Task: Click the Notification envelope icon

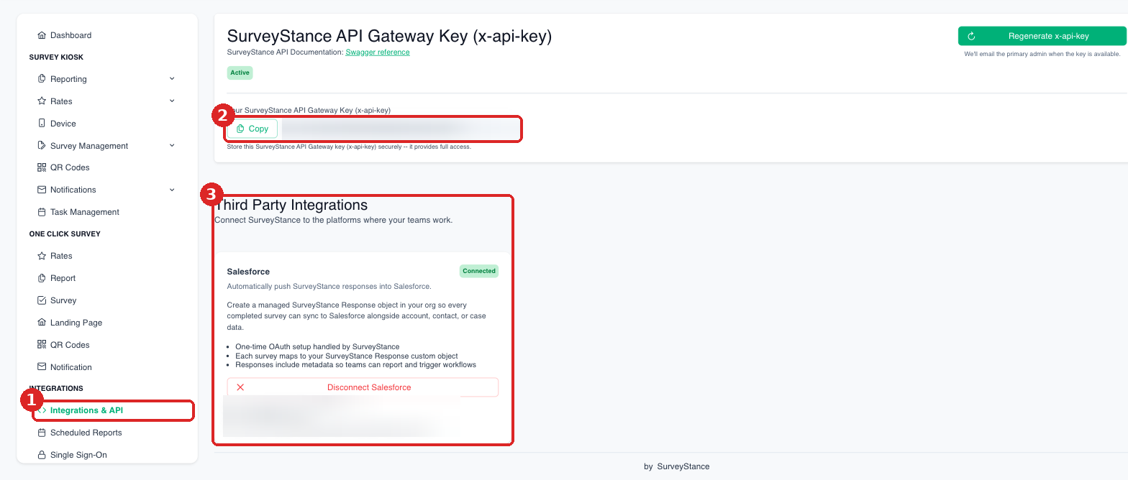Action: [42, 367]
